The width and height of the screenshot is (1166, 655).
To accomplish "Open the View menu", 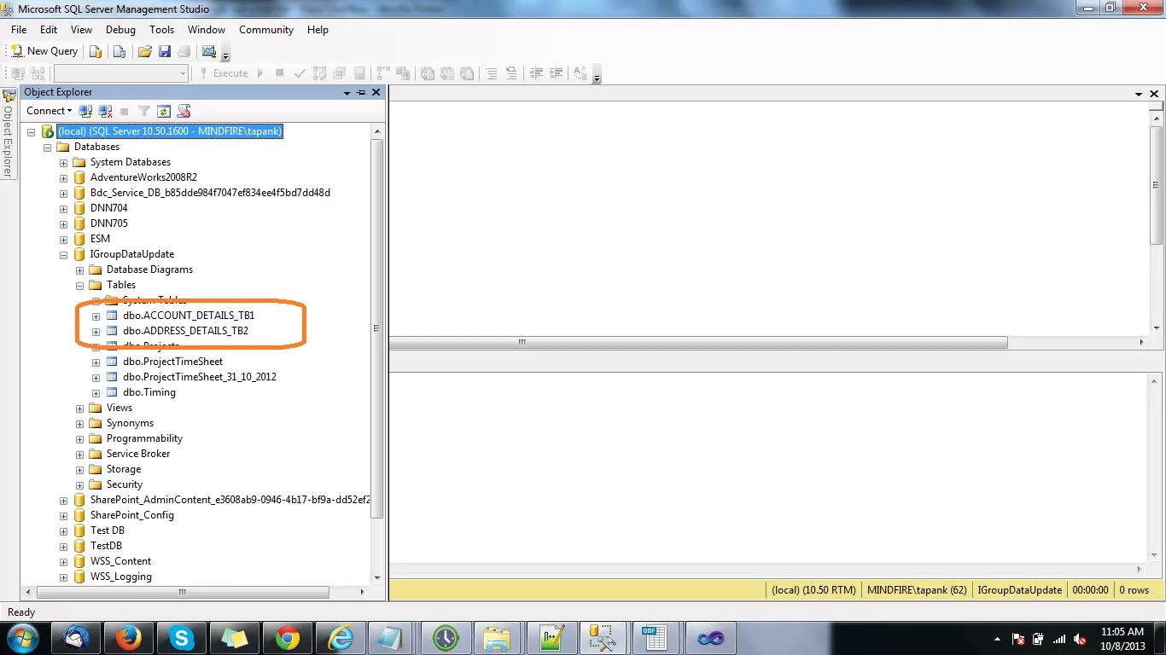I will pyautogui.click(x=81, y=30).
